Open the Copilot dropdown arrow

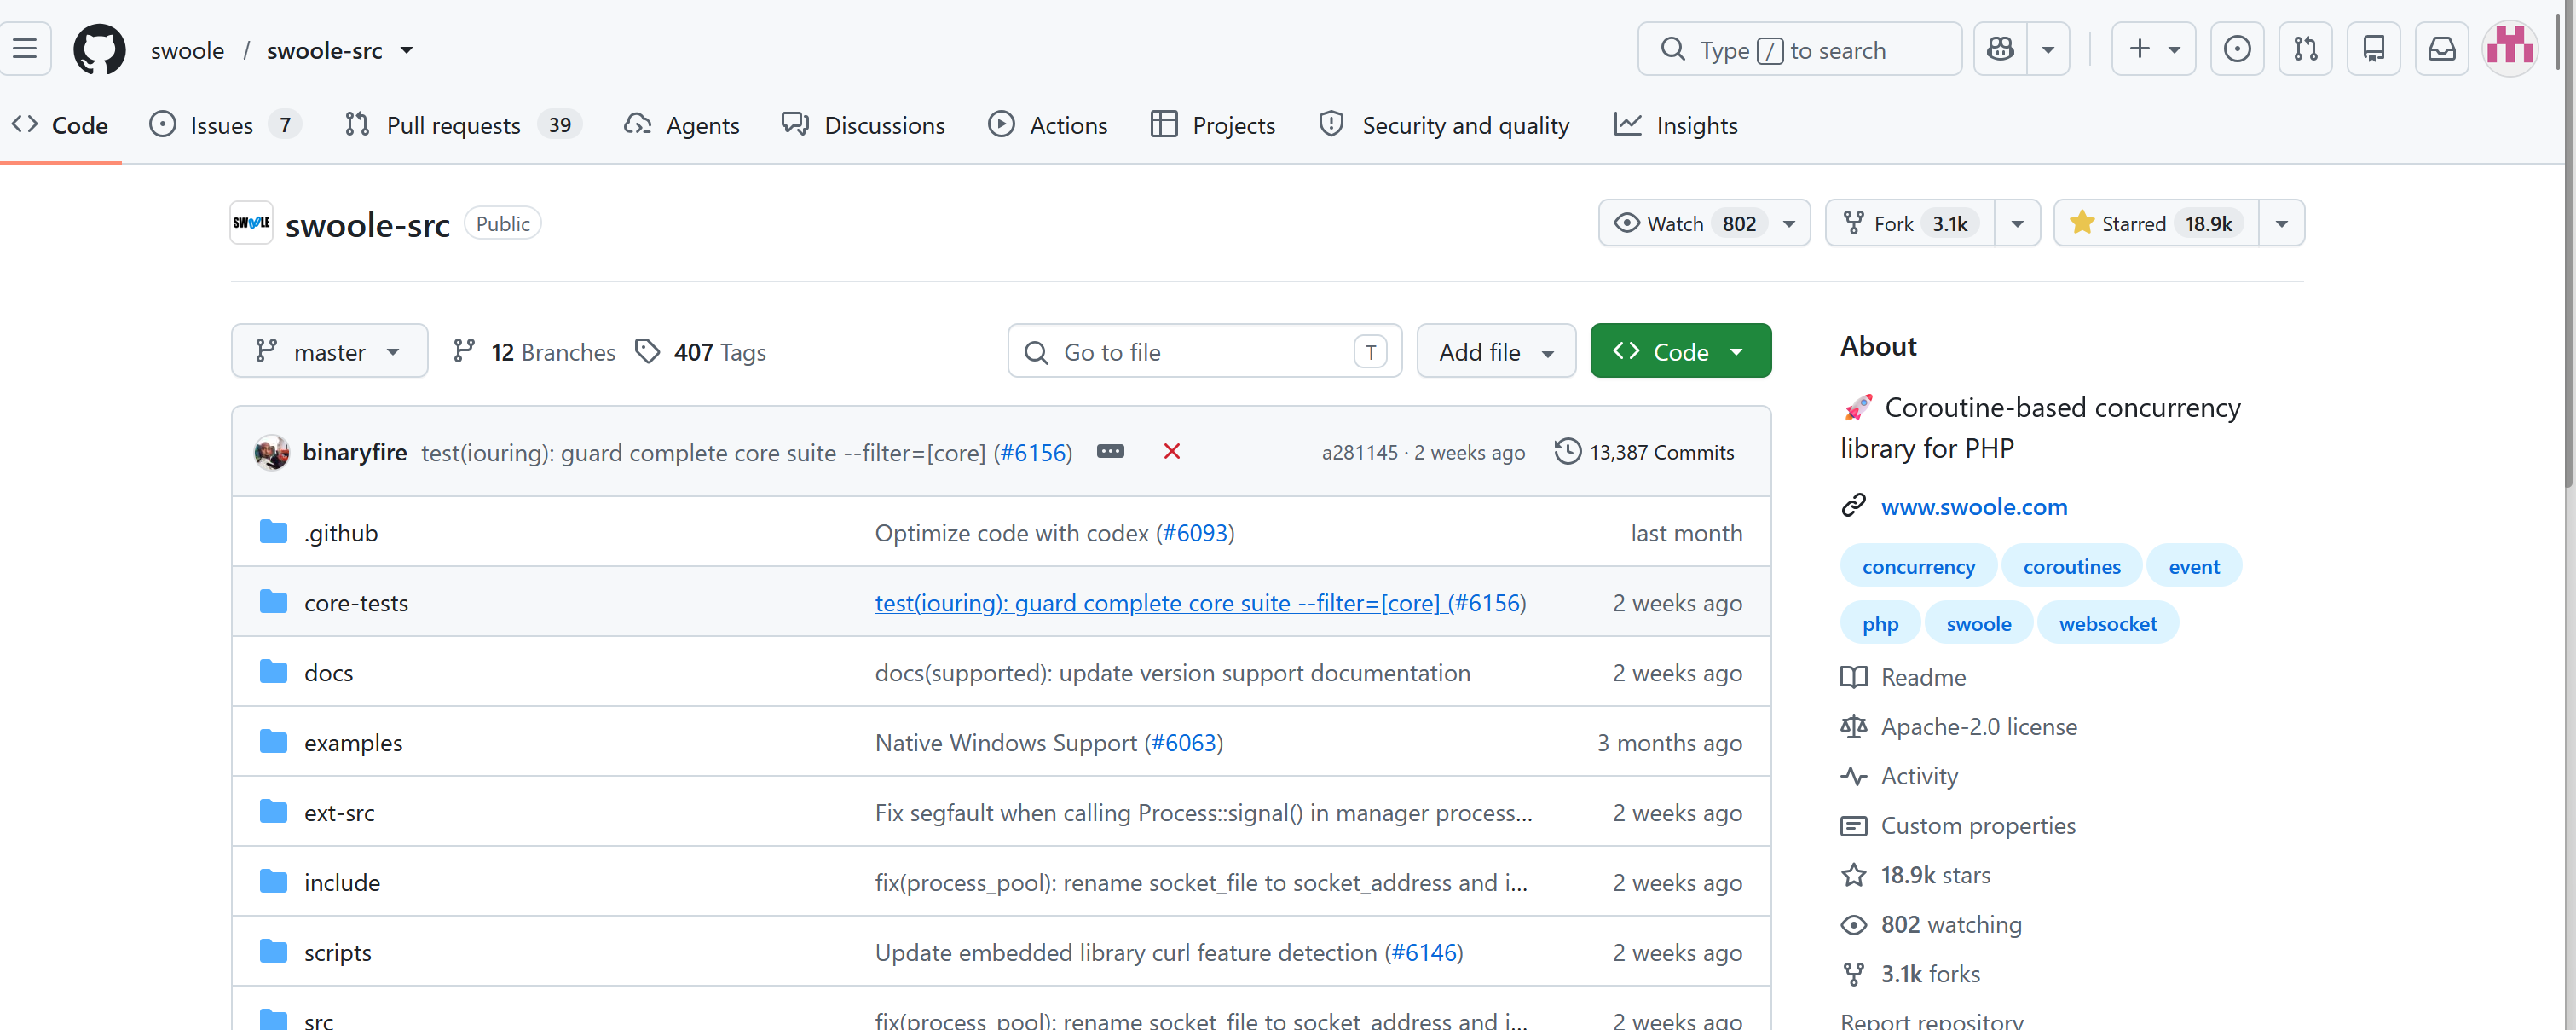[x=2048, y=49]
